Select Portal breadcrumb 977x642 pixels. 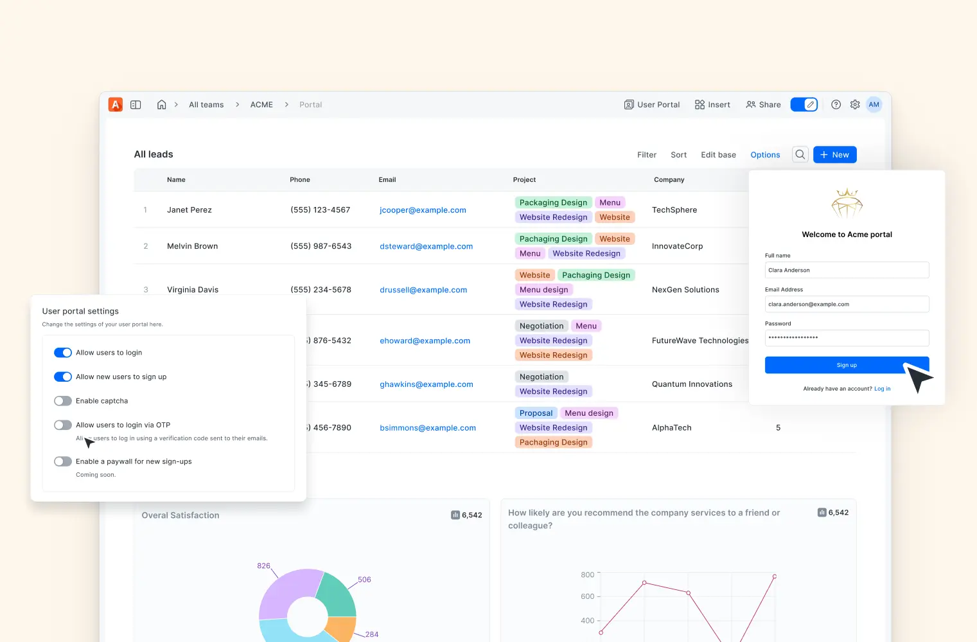[x=311, y=105]
